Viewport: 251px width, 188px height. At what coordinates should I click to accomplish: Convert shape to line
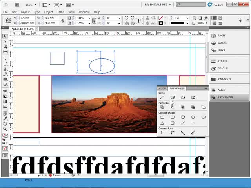coord(183,123)
